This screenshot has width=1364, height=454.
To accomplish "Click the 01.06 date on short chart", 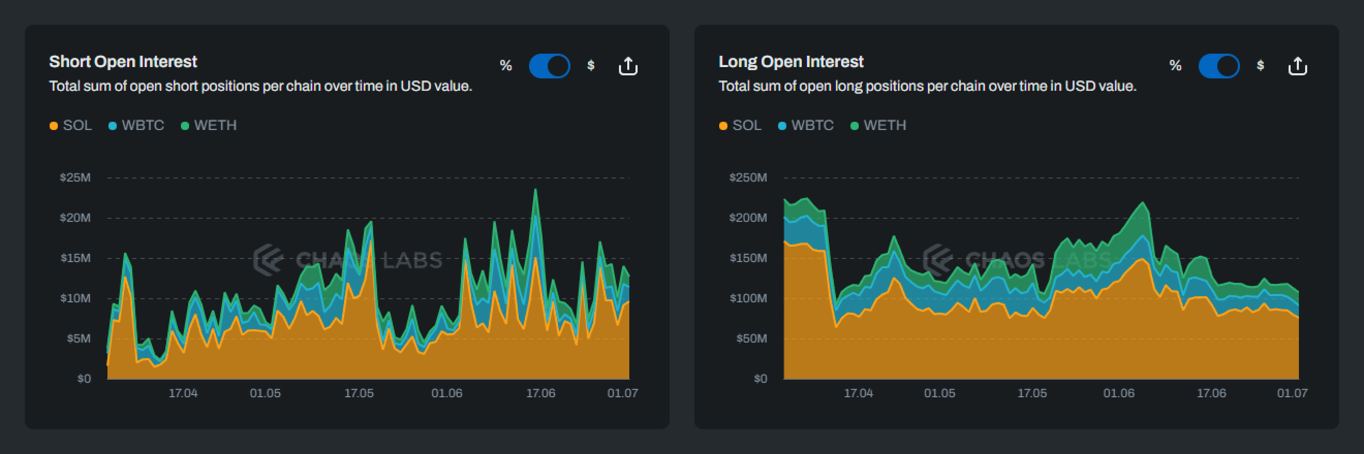I will click(x=447, y=393).
